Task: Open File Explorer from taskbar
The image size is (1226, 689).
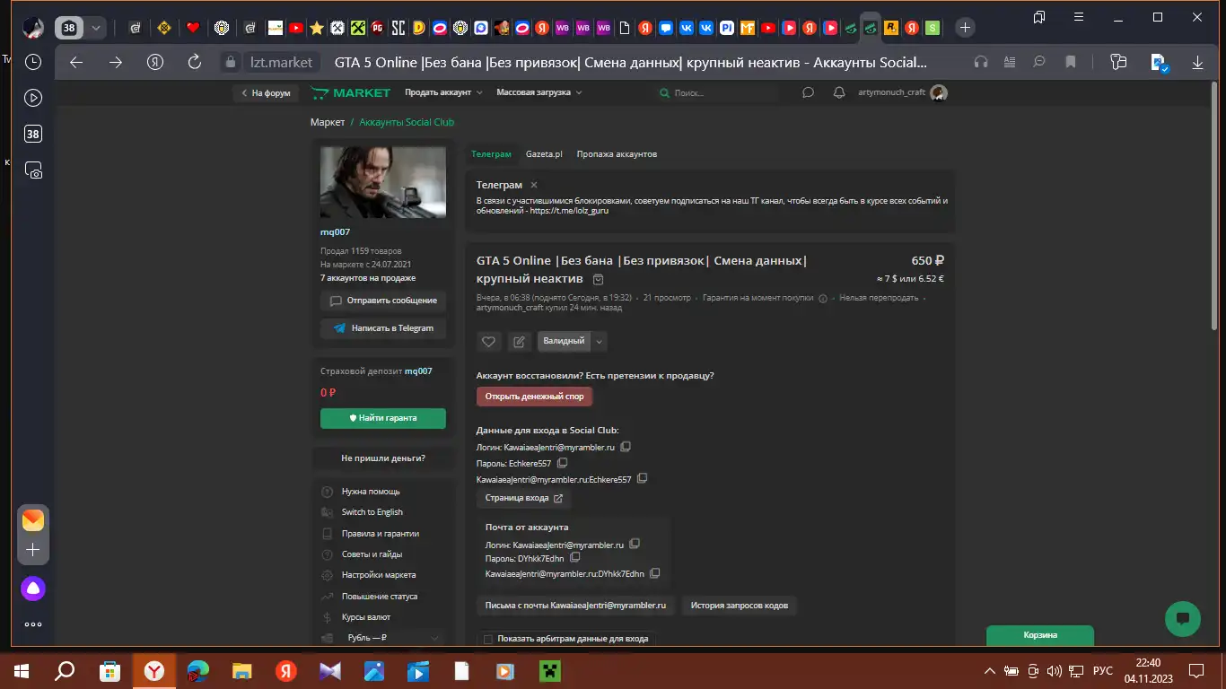Action: click(242, 670)
